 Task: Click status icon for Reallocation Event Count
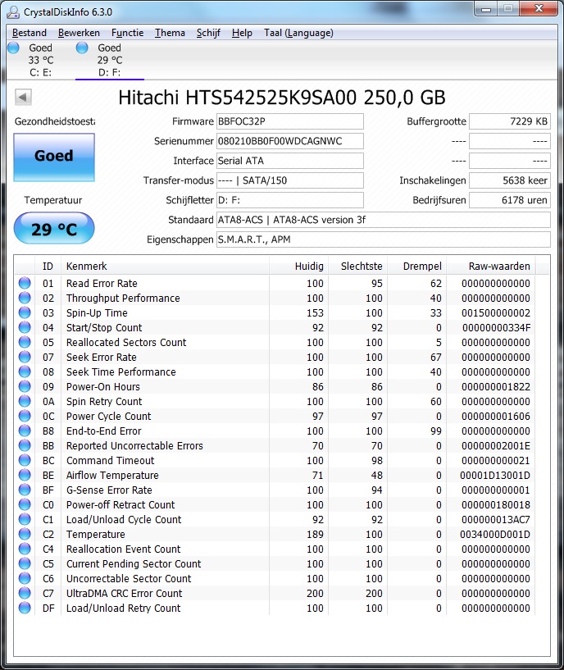click(25, 549)
